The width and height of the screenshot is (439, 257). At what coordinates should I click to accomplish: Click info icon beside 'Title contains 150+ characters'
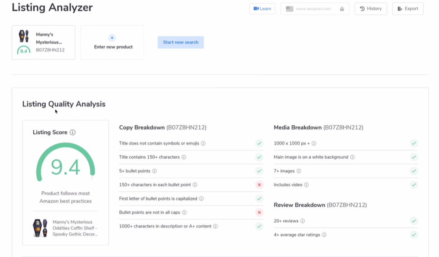click(x=183, y=157)
